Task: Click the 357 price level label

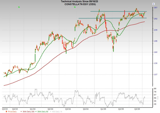Action: 155,8
